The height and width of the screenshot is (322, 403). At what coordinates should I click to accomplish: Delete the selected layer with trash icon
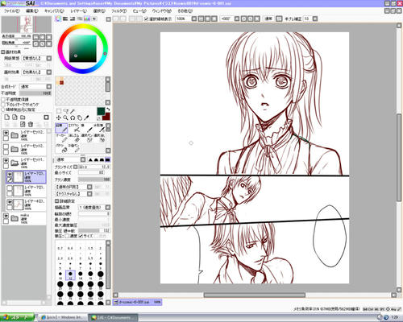coord(31,124)
